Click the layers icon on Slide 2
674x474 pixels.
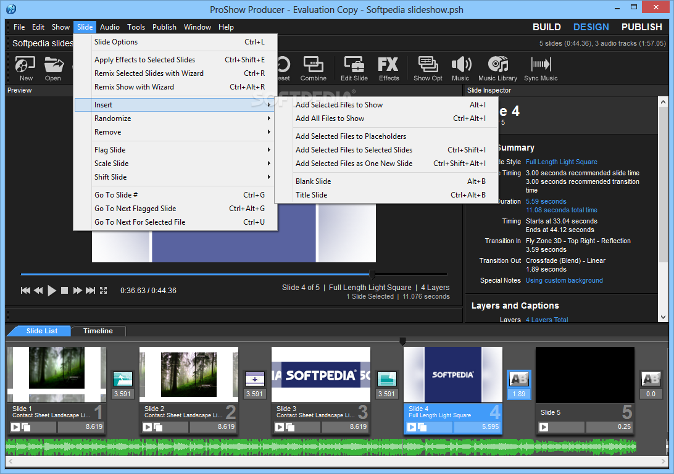[158, 426]
